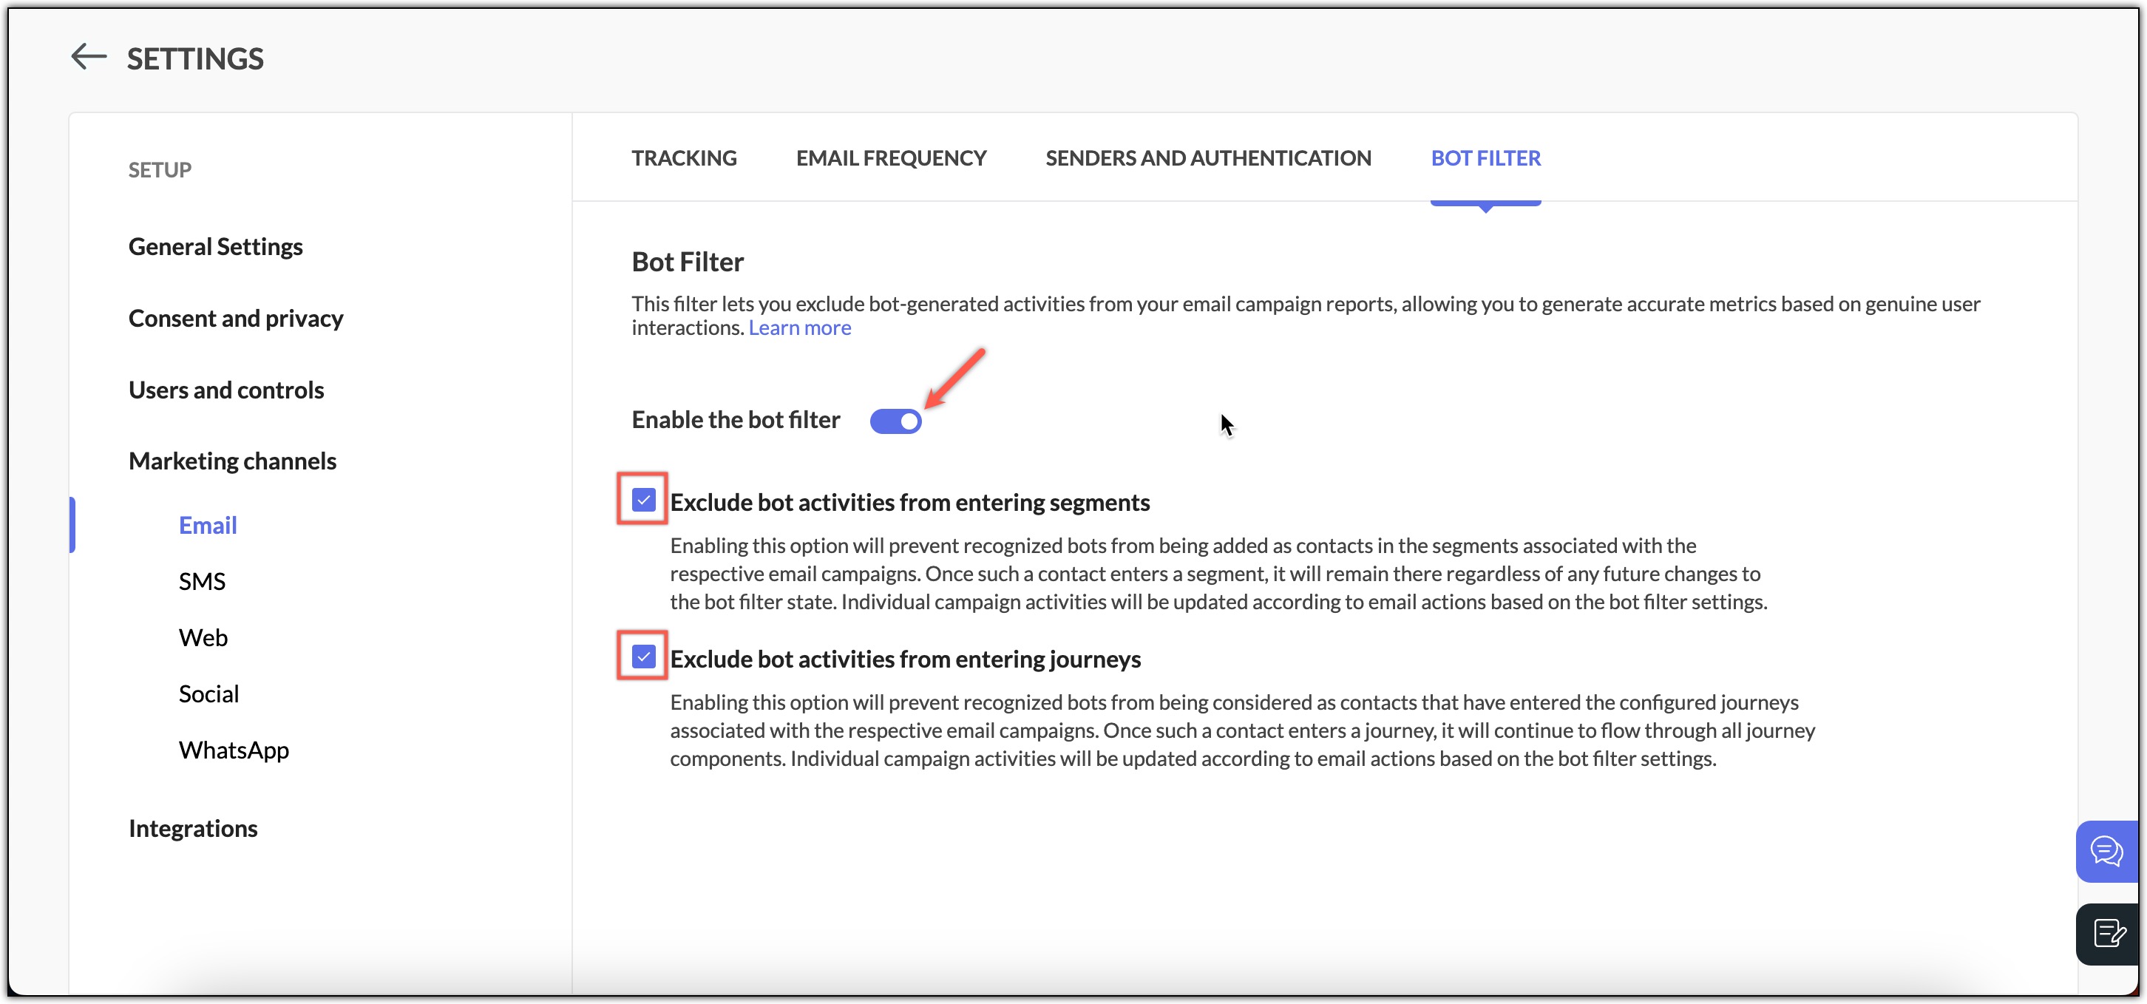Switch to the Tracking tab
This screenshot has height=1004, width=2147.
click(685, 157)
